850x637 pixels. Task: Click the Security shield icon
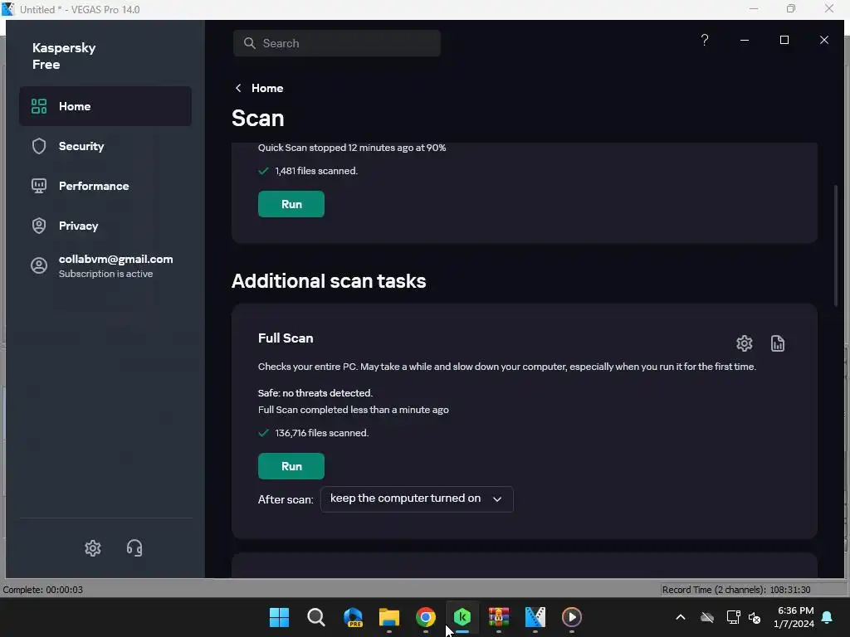tap(39, 146)
